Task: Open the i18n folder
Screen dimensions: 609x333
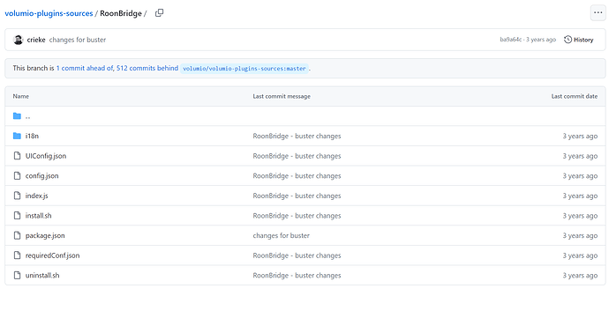Action: (32, 136)
